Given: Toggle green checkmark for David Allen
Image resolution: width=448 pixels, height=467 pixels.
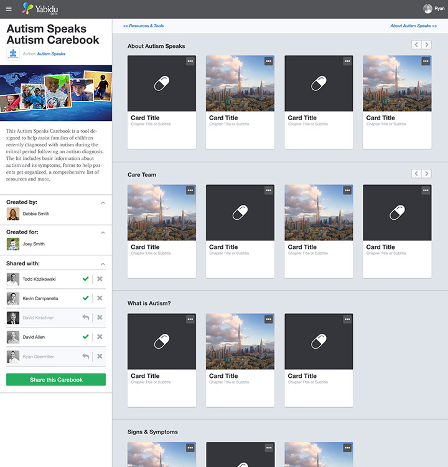Looking at the screenshot, I should tap(86, 337).
